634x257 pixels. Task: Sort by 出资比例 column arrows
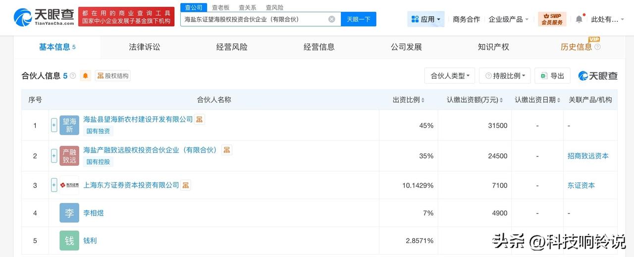pos(423,100)
